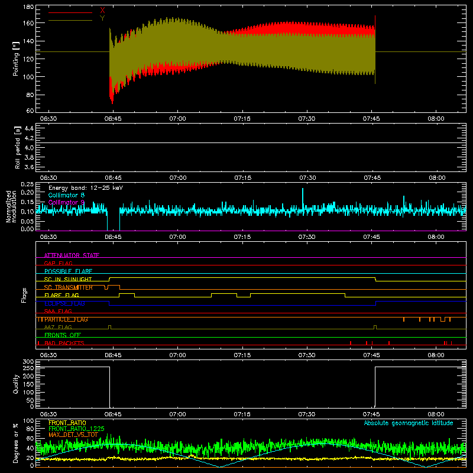473x473 pixels.
Task: Click the Roll period axis title
Action: pyautogui.click(x=17, y=147)
